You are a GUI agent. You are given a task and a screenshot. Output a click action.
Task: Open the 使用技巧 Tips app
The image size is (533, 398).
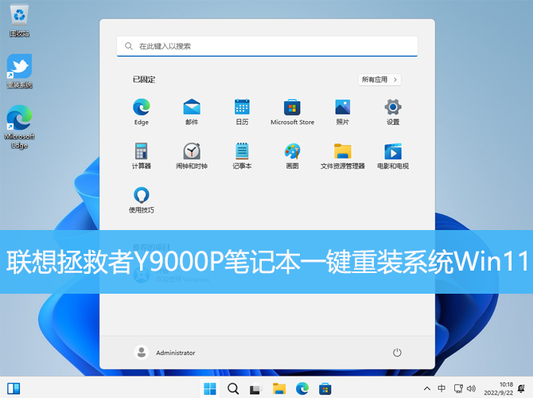[x=142, y=195]
